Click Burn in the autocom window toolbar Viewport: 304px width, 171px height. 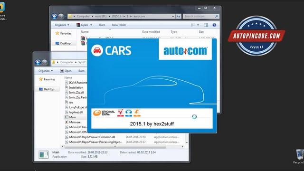(x=102, y=25)
